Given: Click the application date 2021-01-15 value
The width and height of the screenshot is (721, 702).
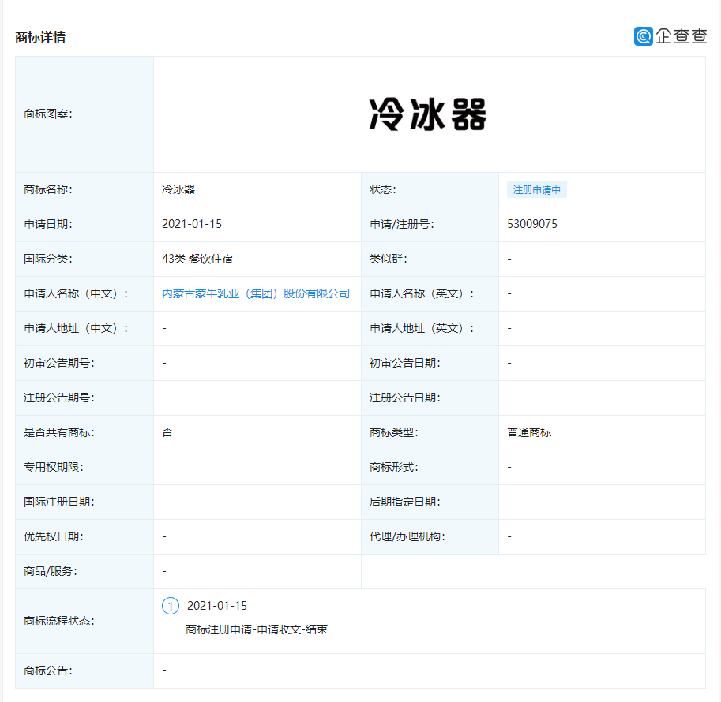Looking at the screenshot, I should (x=192, y=224).
